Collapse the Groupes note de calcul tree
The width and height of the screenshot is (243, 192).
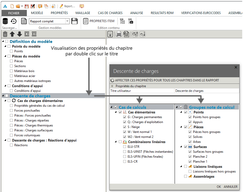(x=177, y=107)
